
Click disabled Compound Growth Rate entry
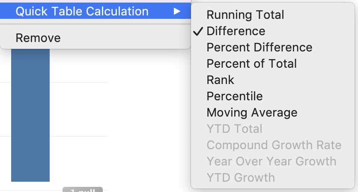274,145
